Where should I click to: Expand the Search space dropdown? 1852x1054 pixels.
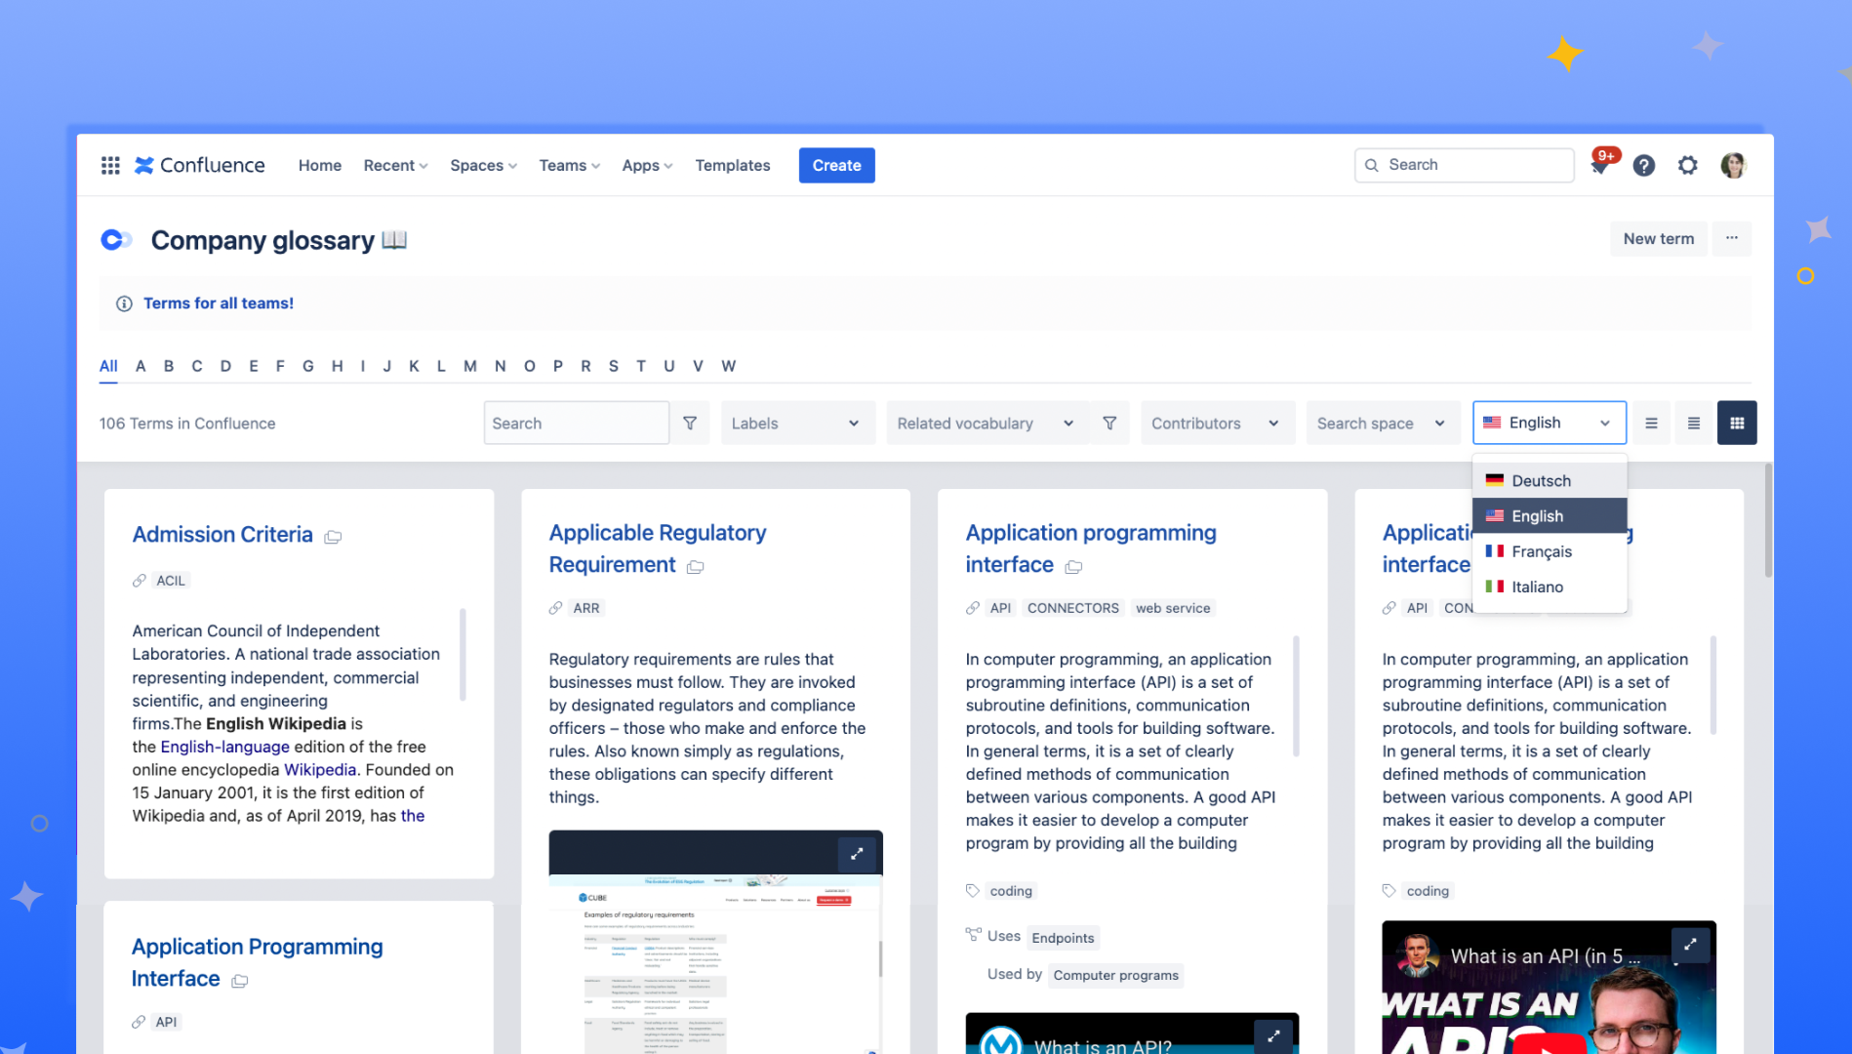coord(1383,423)
